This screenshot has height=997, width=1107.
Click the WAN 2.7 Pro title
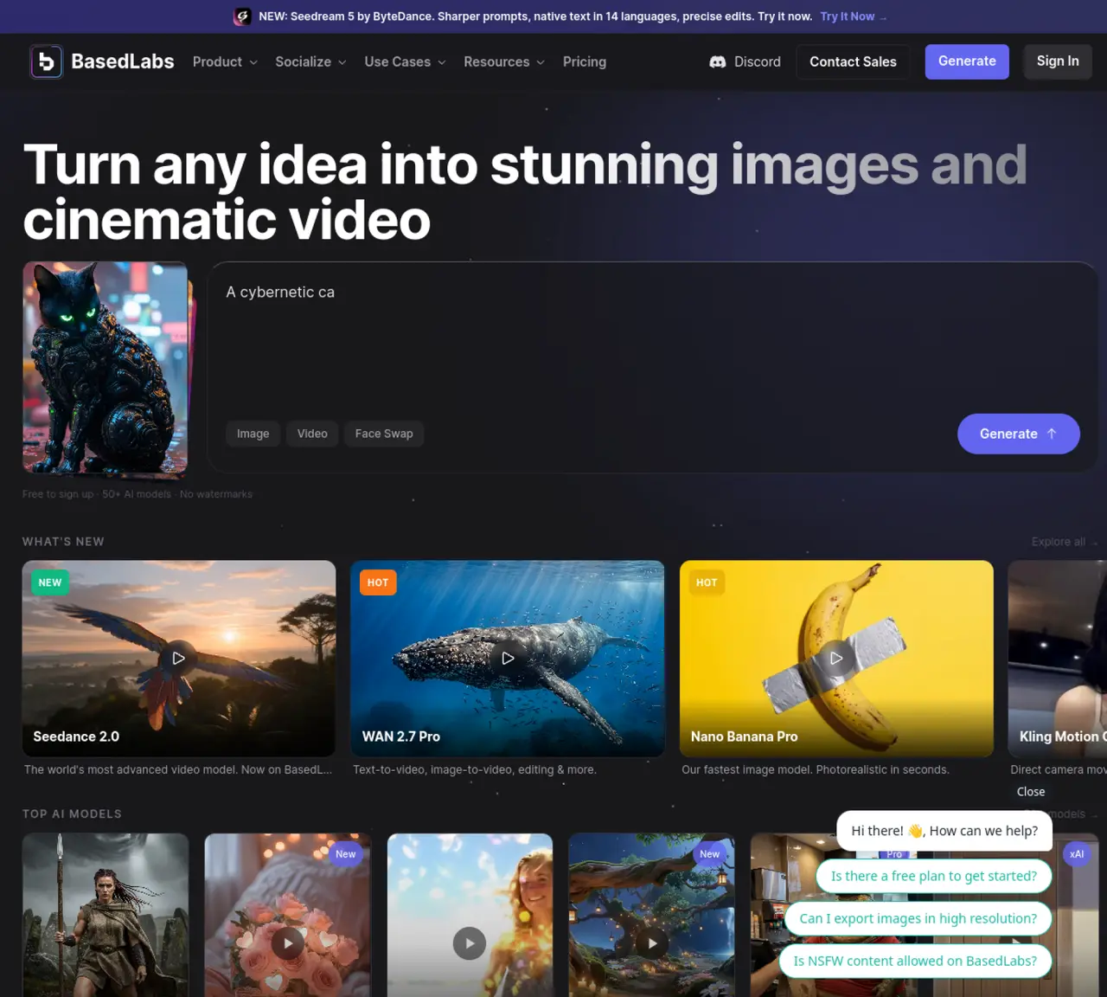401,736
